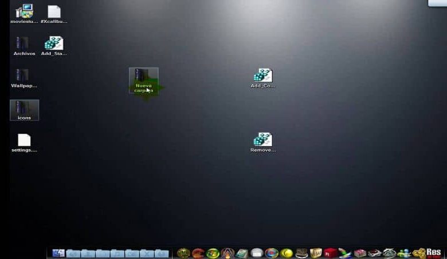Open the silver alien emblem dock icon

tap(390, 253)
